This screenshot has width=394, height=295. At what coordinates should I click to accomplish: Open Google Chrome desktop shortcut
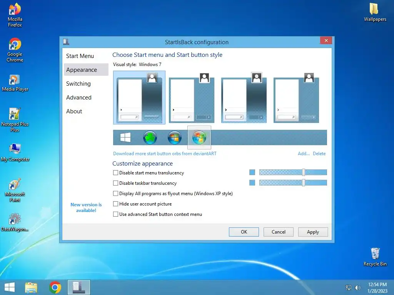pos(15,50)
